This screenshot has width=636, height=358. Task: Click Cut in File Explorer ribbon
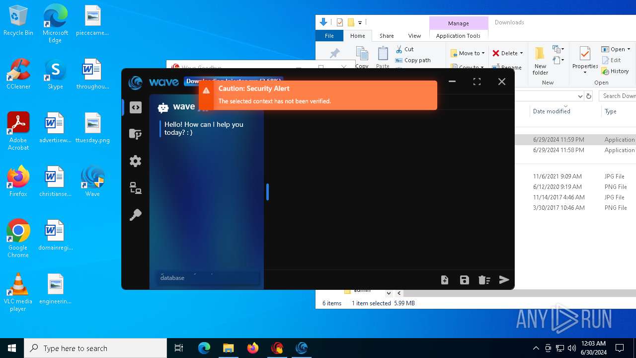404,49
